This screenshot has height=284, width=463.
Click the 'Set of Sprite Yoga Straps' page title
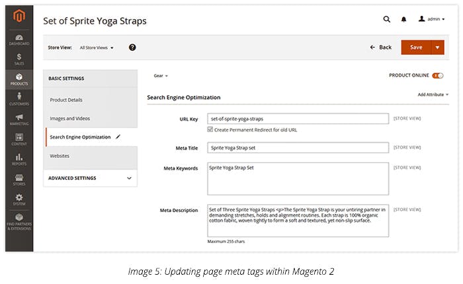tap(95, 21)
